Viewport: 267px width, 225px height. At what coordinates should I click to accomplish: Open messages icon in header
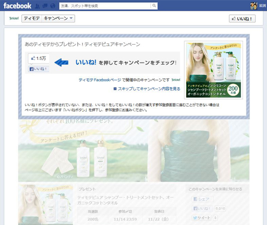coord(45,6)
